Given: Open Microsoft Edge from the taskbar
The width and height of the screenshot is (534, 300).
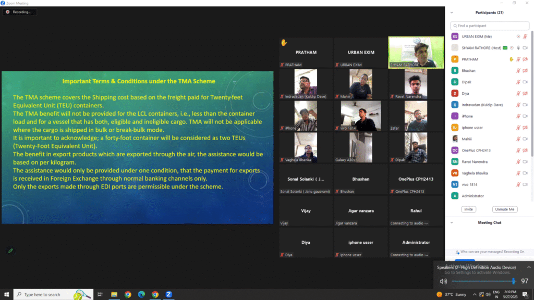Looking at the screenshot, I should tap(141, 294).
